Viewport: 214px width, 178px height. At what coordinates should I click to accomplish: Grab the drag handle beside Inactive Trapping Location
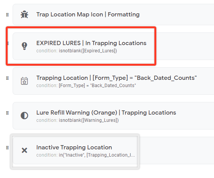tap(7, 147)
